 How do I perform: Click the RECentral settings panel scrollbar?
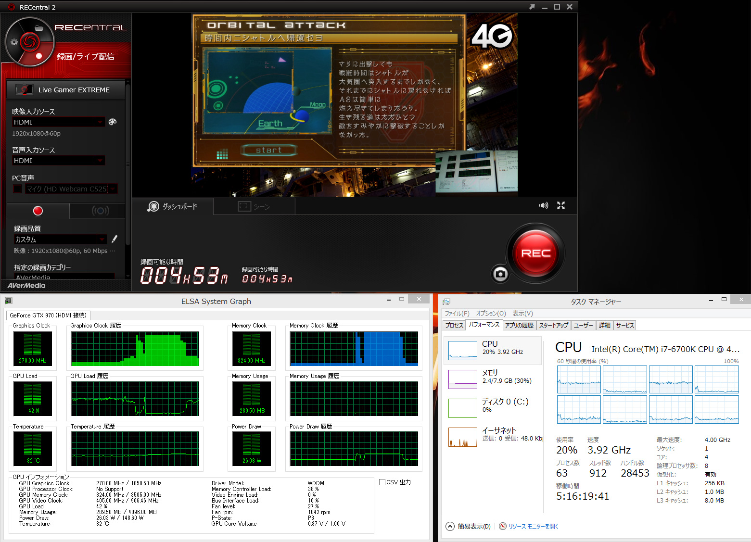click(127, 164)
